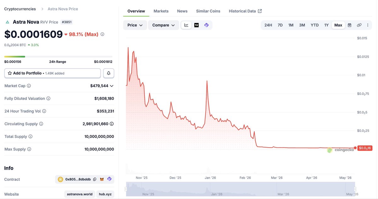Screen dimensions: 378x199
Task: Click Max Supply info icon
Action: 29,149
